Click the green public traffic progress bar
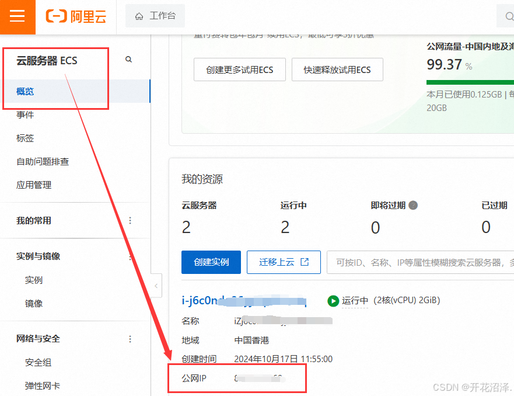This screenshot has height=396, width=514. coord(470,82)
